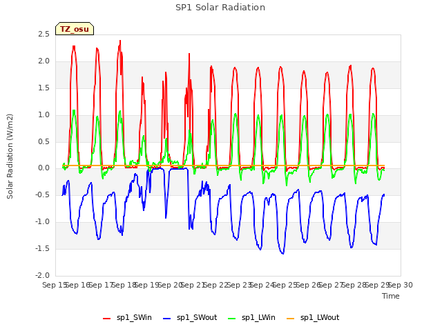The width and height of the screenshot is (442, 331).
Task: Click the 0.0 y-axis tick label
Action: 44,168
